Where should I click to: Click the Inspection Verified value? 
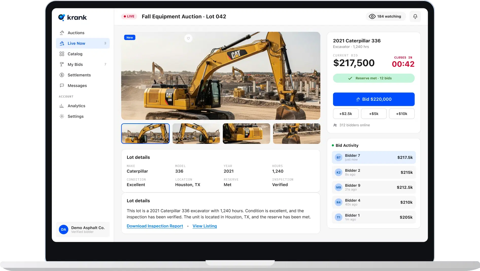coord(280,185)
